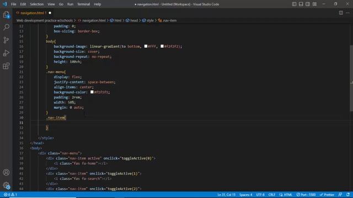The image size is (353, 198).
Task: Open the Terminal menu
Action: tap(83, 4)
